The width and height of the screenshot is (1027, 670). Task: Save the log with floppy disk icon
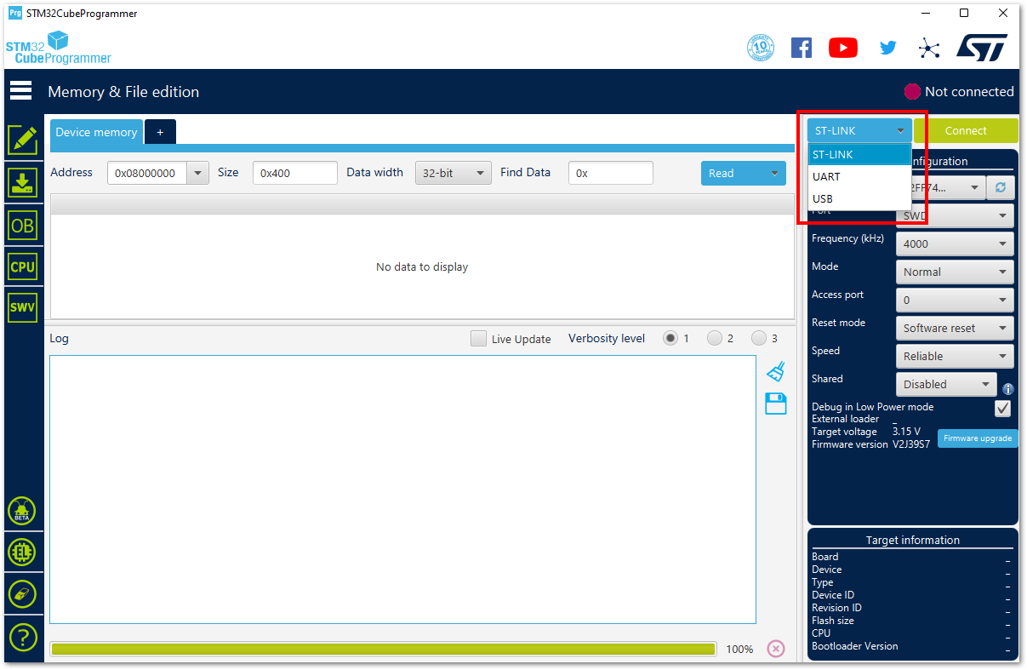click(x=776, y=404)
